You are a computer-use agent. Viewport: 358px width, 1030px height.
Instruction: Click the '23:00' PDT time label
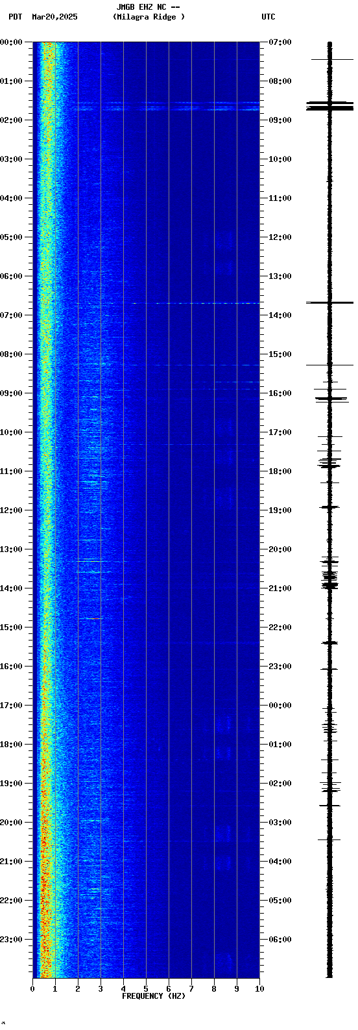pos(11,940)
